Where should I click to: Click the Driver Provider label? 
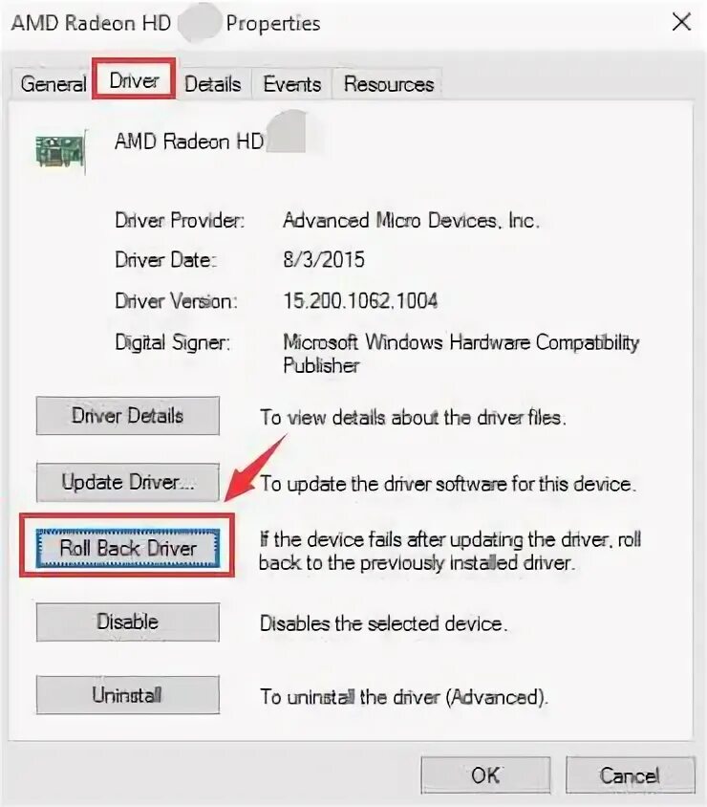click(180, 220)
